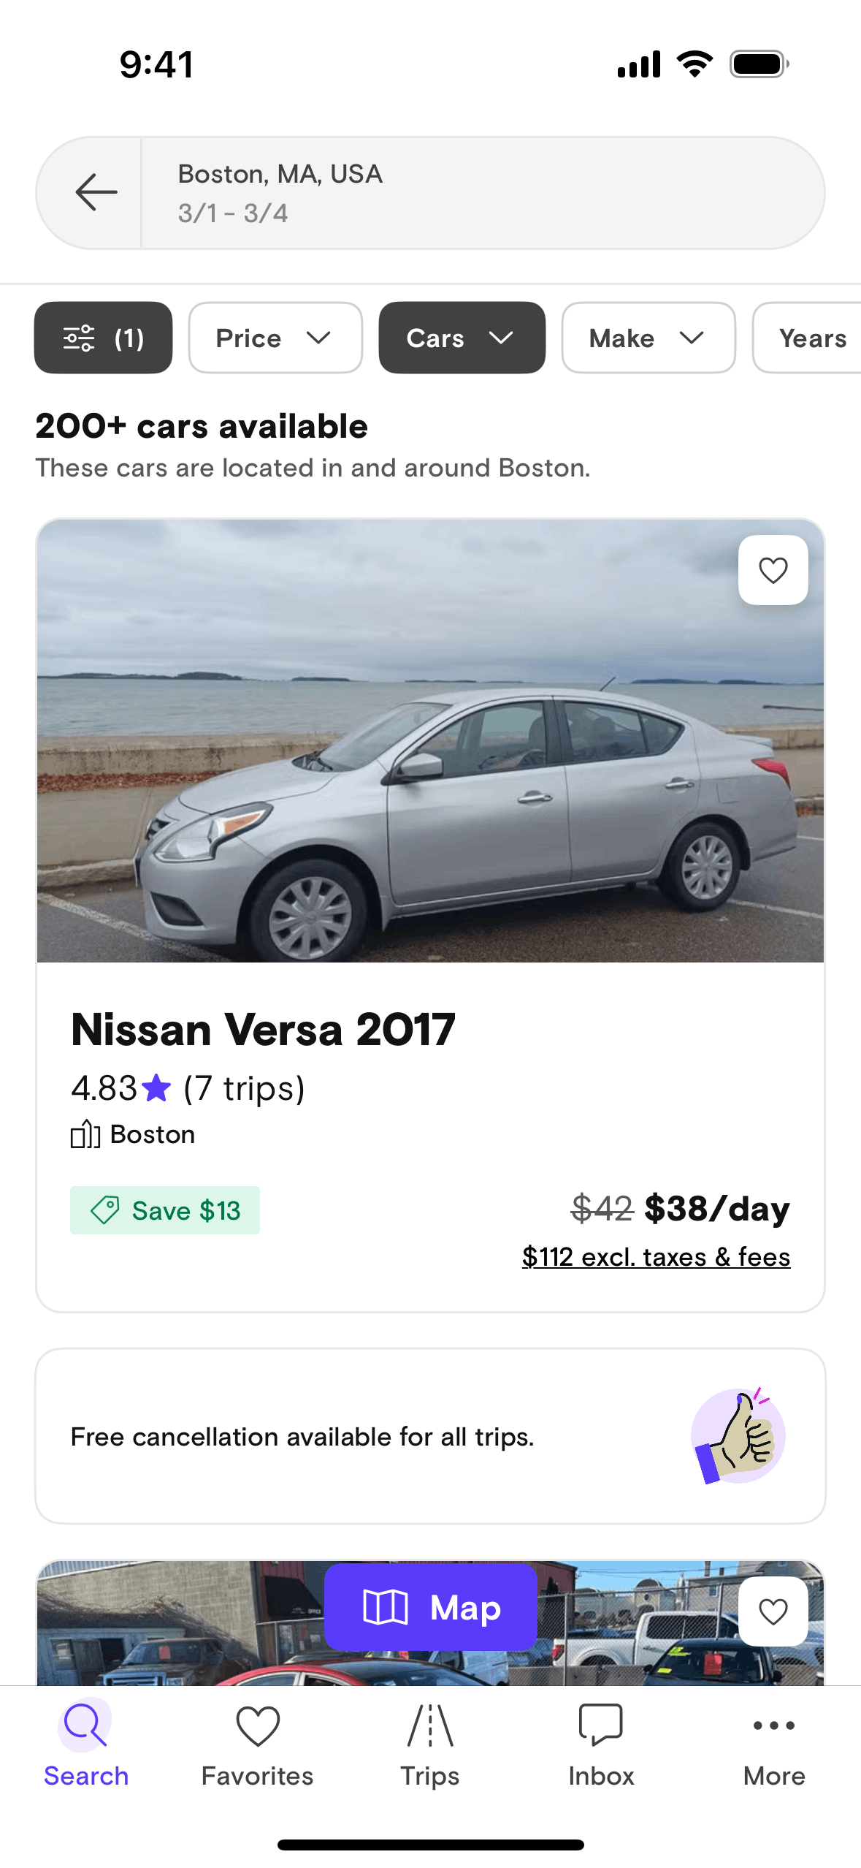Go to the Trips tab
861x1868 pixels.
click(x=430, y=1744)
